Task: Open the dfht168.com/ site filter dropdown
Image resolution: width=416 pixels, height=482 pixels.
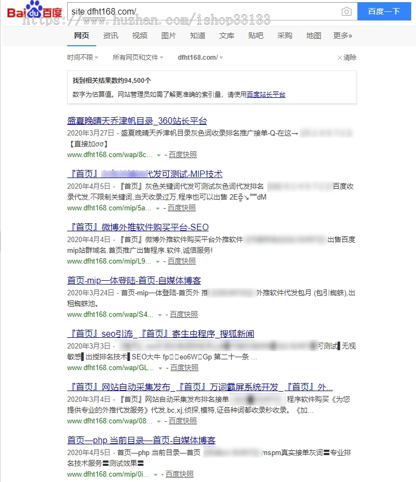Action: 200,58
